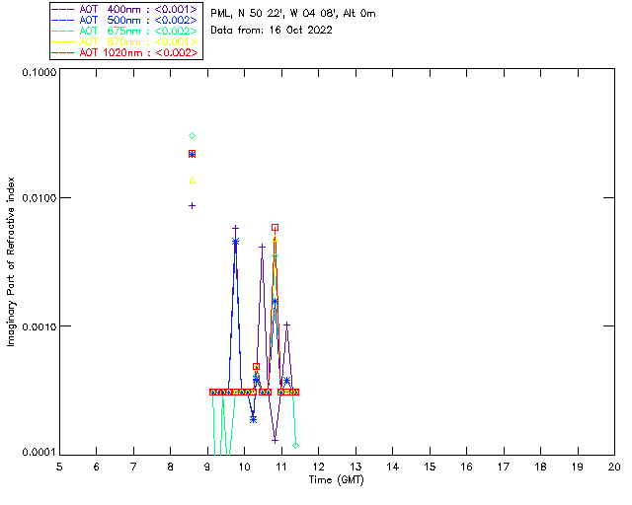Screen dimensions: 632x505
Task: Click the purple dashed line sample in legend
Action: coord(63,9)
